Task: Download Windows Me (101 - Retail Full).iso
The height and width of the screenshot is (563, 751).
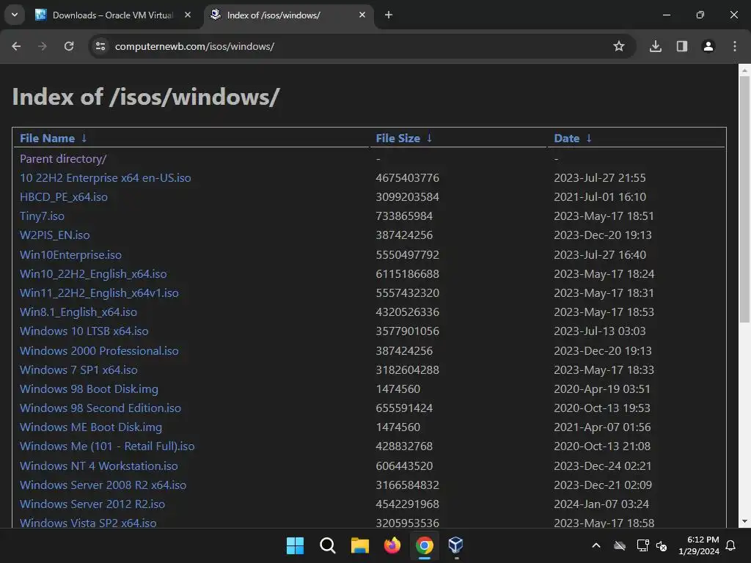Action: click(x=107, y=446)
